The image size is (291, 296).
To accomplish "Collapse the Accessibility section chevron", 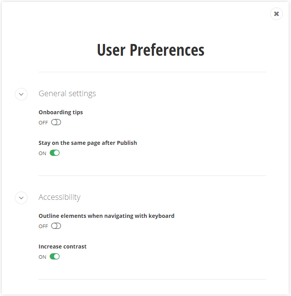I will coord(21,198).
